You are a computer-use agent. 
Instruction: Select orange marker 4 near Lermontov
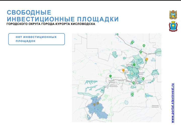[x=123, y=70]
